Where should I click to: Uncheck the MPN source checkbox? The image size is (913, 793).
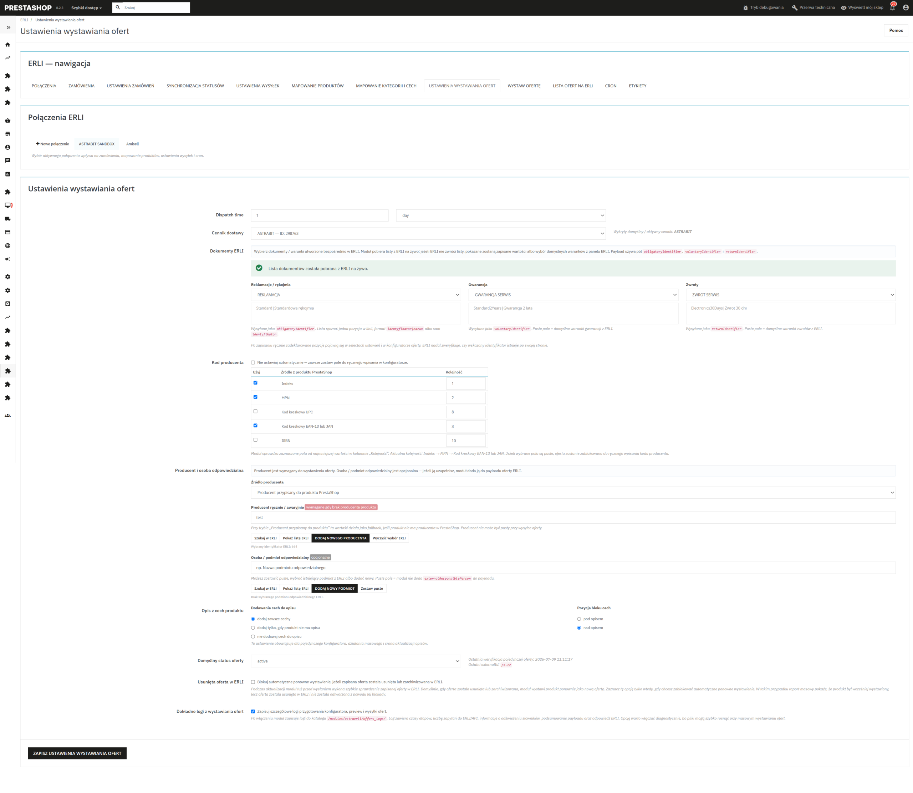(x=255, y=397)
